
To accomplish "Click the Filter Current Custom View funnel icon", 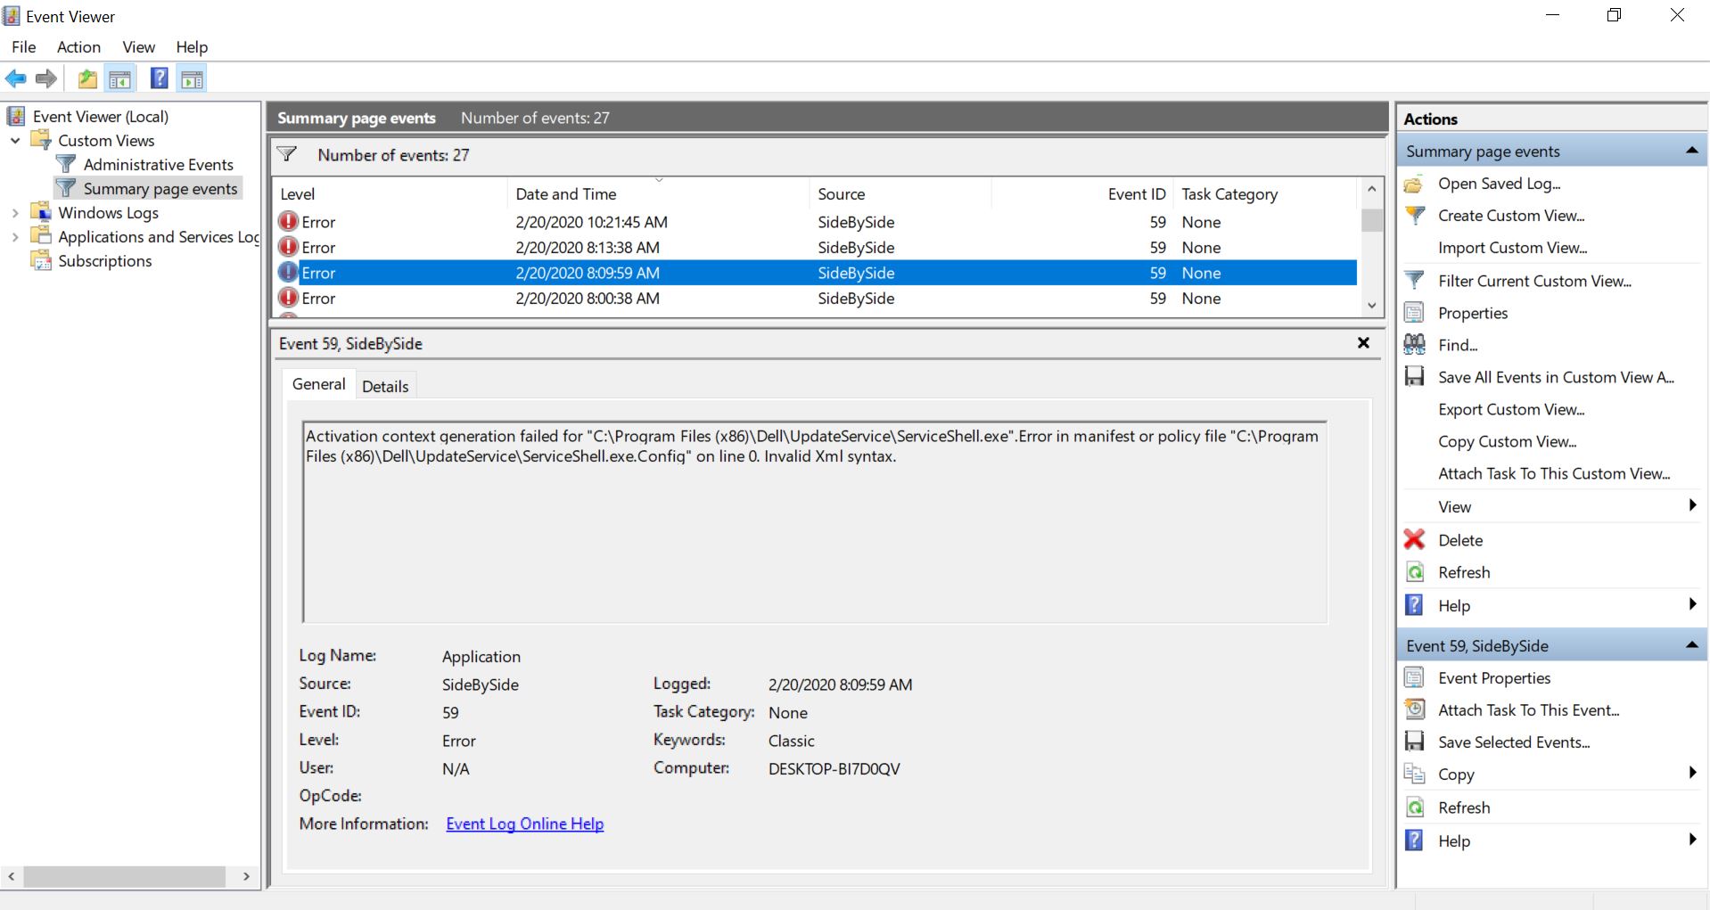I will [1414, 281].
